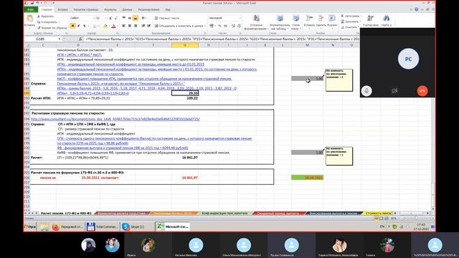This screenshot has height=258, width=459.
Task: Open Total Commander from the taskbar
Action: coord(103,226)
